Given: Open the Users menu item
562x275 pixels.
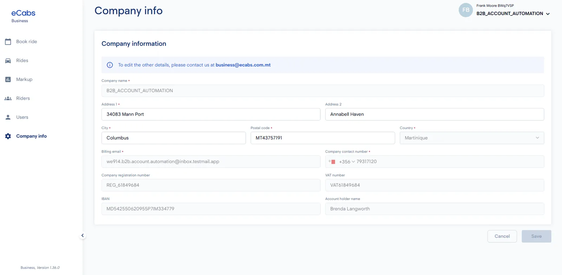Looking at the screenshot, I should pos(22,118).
